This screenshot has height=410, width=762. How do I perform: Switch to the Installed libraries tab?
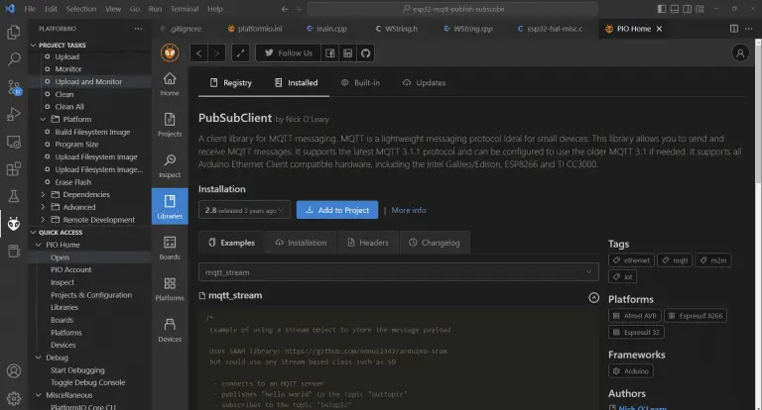point(296,83)
